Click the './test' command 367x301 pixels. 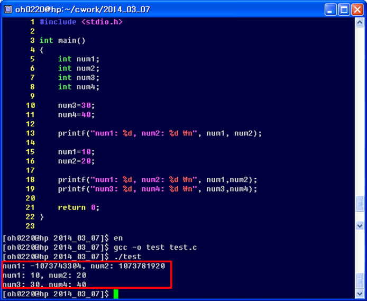point(127,257)
